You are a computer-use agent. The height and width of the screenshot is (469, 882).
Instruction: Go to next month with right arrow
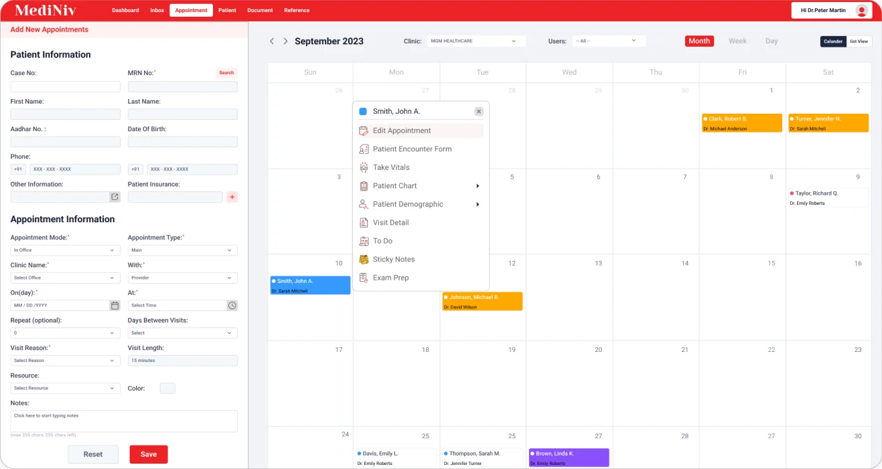pos(285,41)
